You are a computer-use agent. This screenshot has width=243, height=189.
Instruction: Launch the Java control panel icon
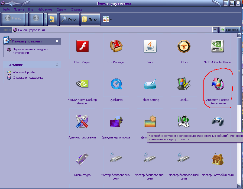coord(150,47)
